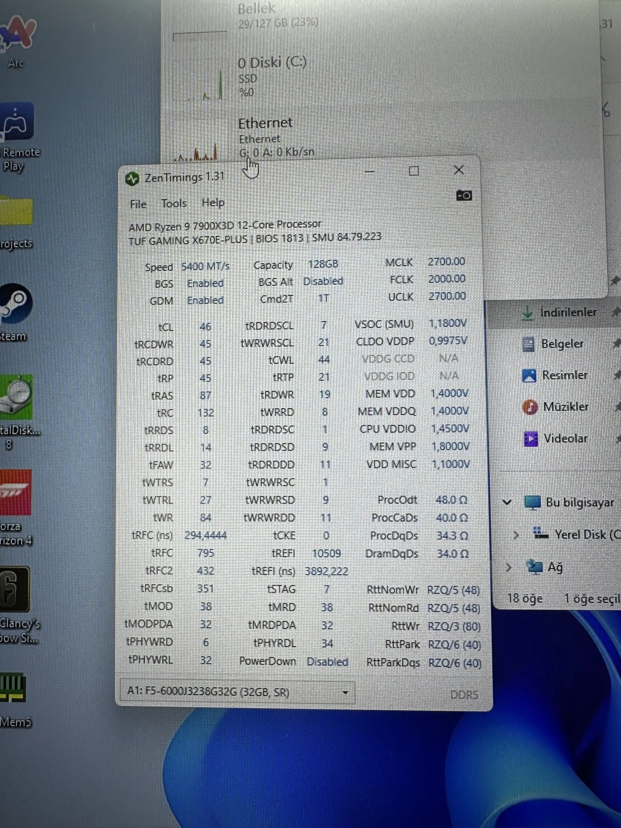Click the ZenTimings green logo icon
Image resolution: width=621 pixels, height=828 pixels.
pos(132,179)
